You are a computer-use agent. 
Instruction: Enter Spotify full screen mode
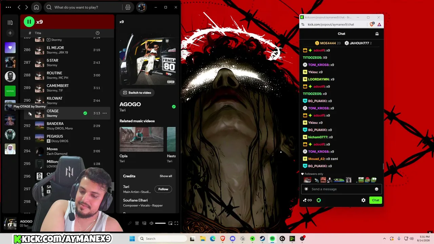tap(176, 223)
